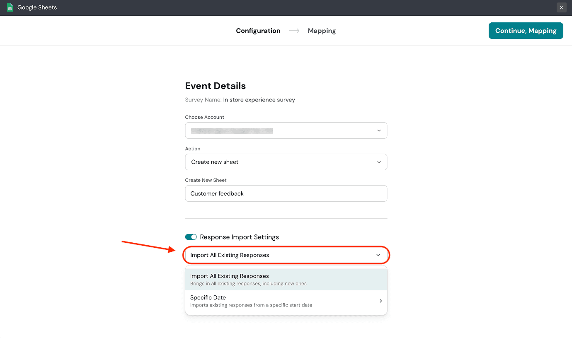572x338 pixels.
Task: Click the In store experience survey name
Action: [x=259, y=100]
